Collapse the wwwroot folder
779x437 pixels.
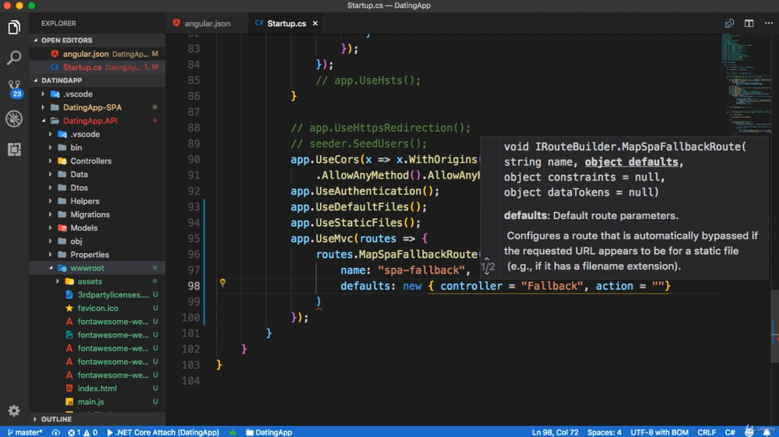point(87,268)
